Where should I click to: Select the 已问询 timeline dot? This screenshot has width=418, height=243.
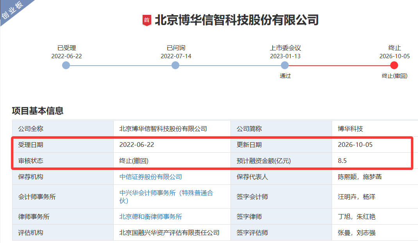tap(175, 65)
